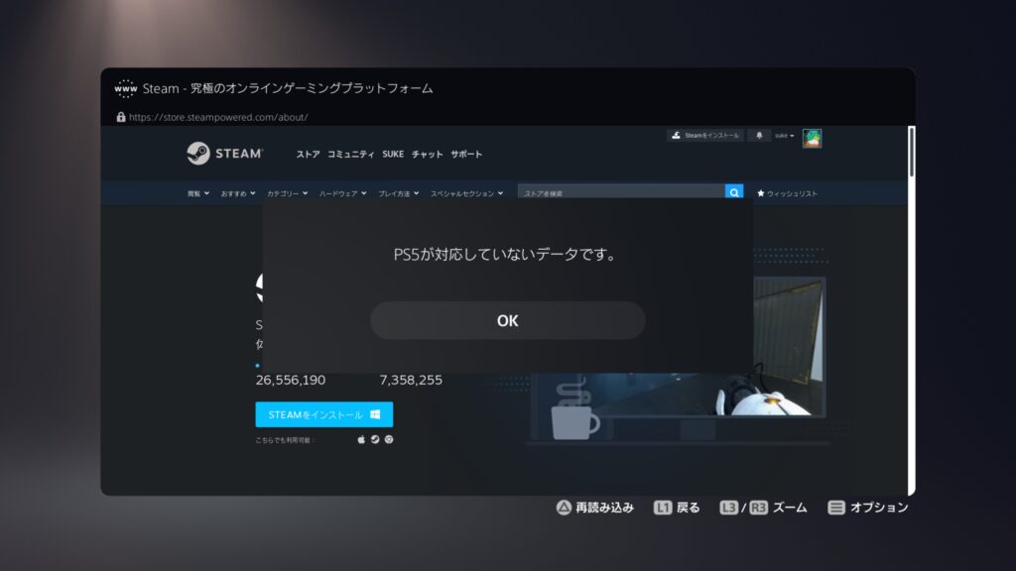Click the 7,358,255 playing count

[411, 380]
